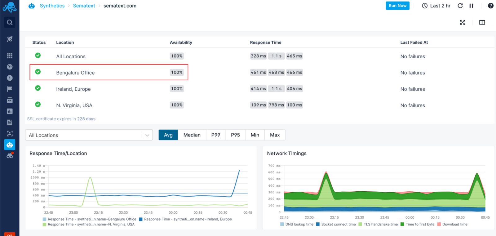Go to Sematext breadcrumb link
Screen dimensions: 496x236
[84, 6]
